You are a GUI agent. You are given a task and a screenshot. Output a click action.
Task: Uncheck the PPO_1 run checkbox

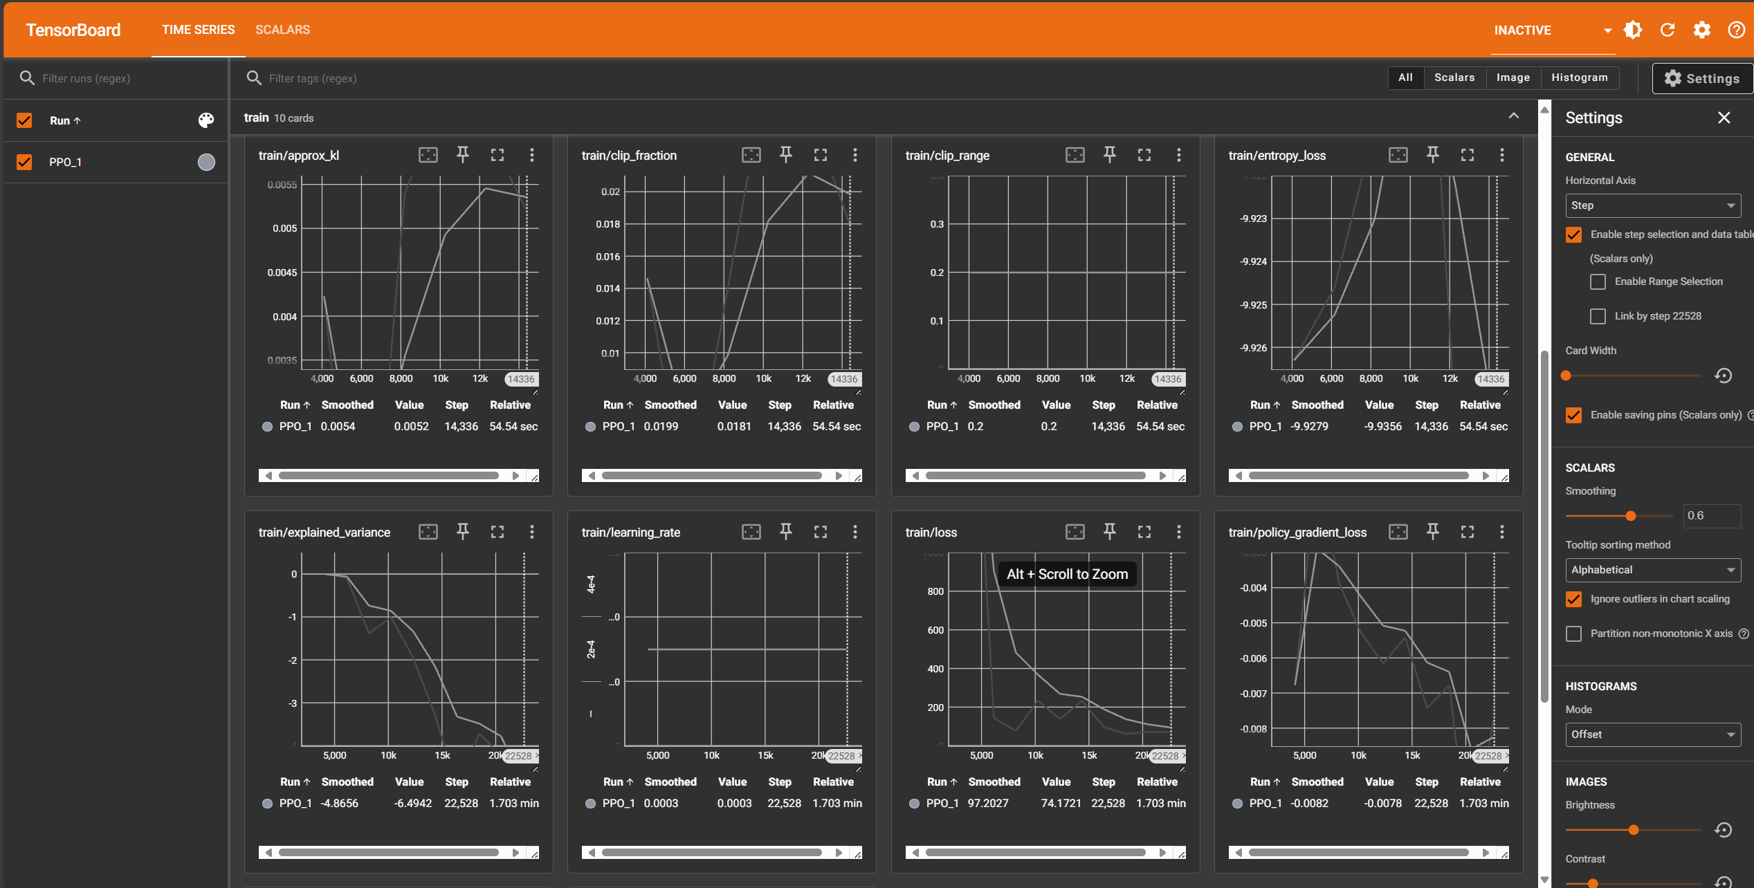coord(24,162)
